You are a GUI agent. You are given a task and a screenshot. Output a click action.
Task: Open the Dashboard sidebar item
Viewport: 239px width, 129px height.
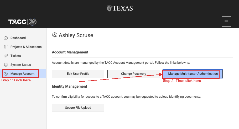[x=23, y=38]
